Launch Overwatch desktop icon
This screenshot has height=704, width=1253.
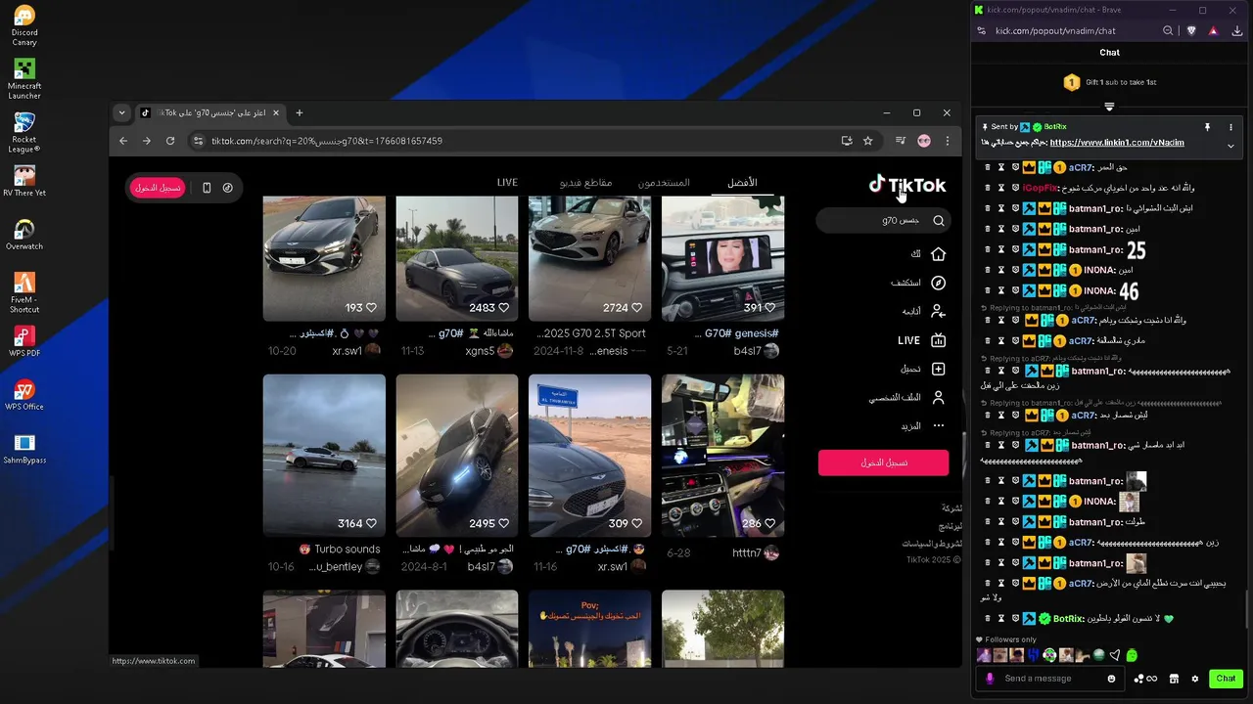(24, 235)
